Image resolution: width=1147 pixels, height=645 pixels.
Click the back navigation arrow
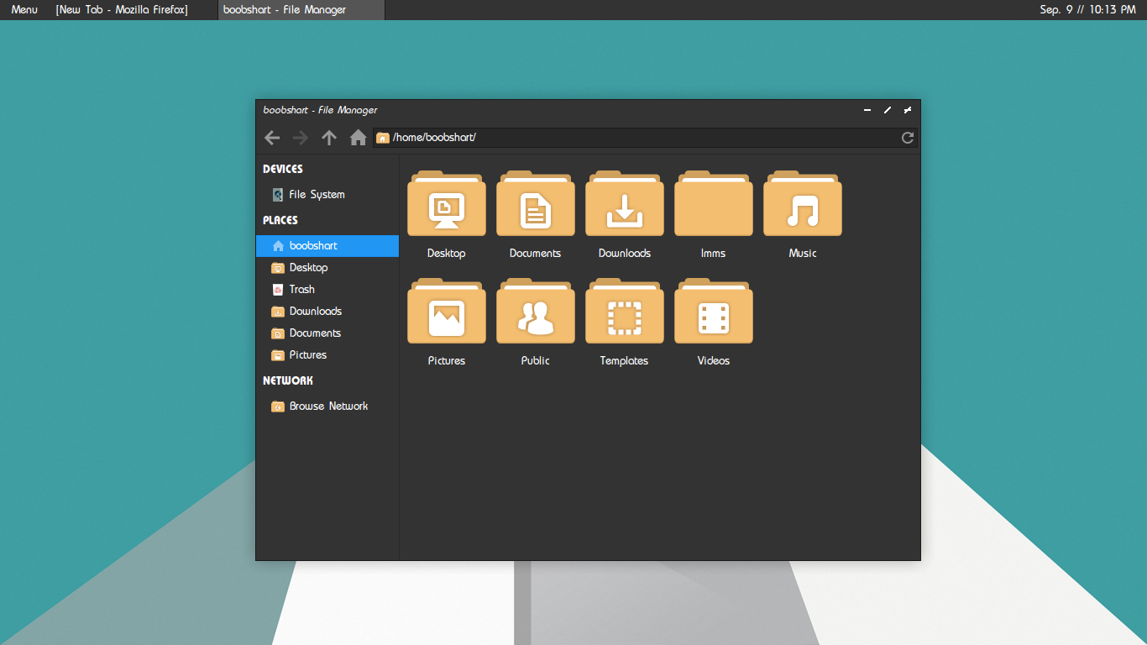click(271, 137)
